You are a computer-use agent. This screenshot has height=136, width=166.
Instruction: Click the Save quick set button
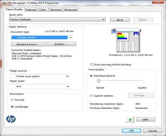click(x=120, y=20)
